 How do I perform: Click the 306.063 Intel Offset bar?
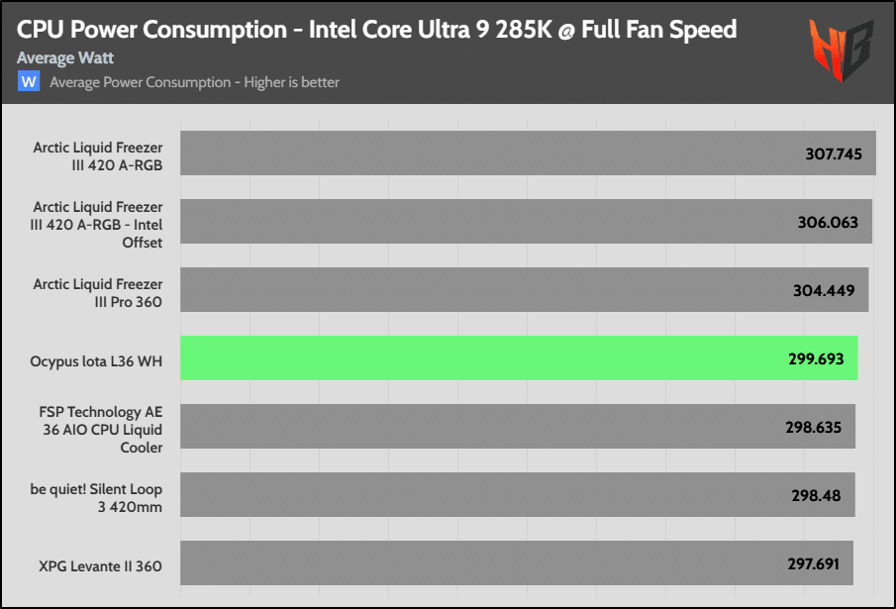pos(527,222)
